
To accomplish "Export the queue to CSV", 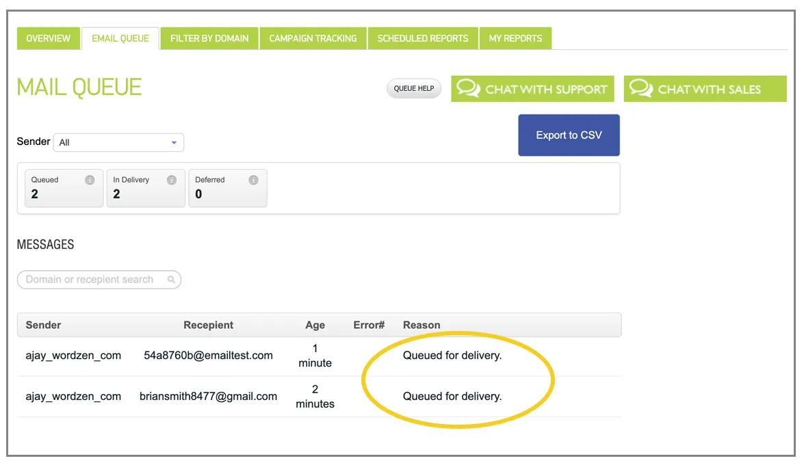I will pos(569,135).
